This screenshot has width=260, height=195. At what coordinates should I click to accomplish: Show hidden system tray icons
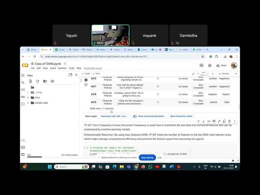(x=194, y=167)
